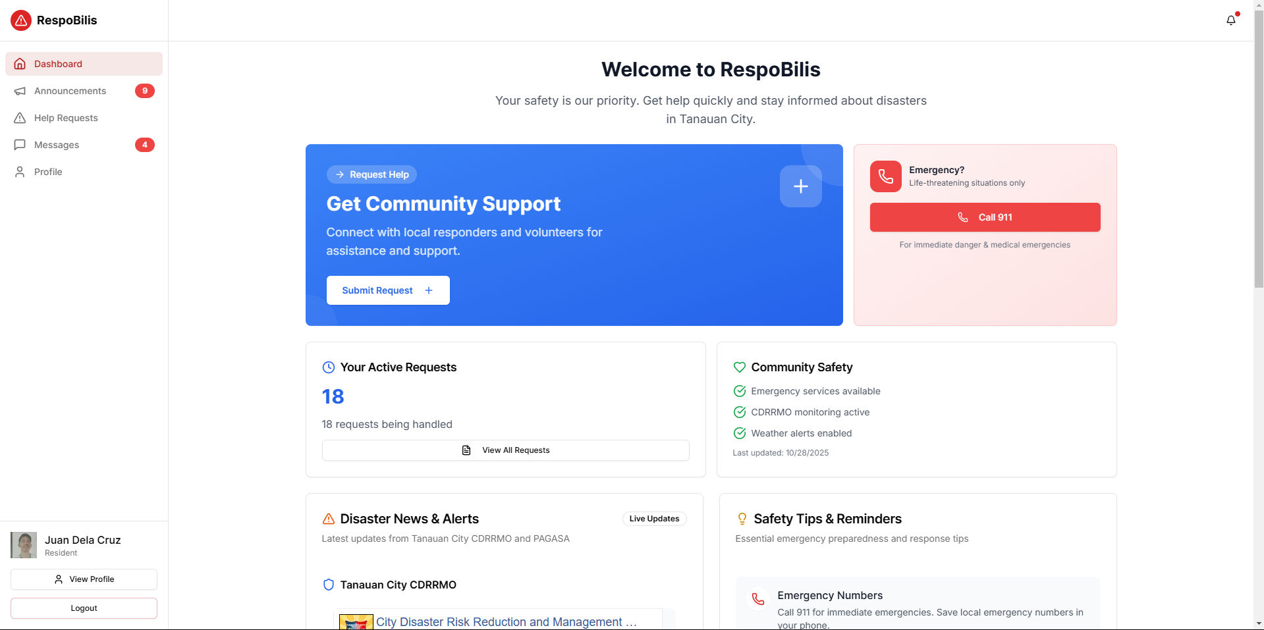The width and height of the screenshot is (1264, 630).
Task: Click the Submit Request button
Action: tap(388, 290)
